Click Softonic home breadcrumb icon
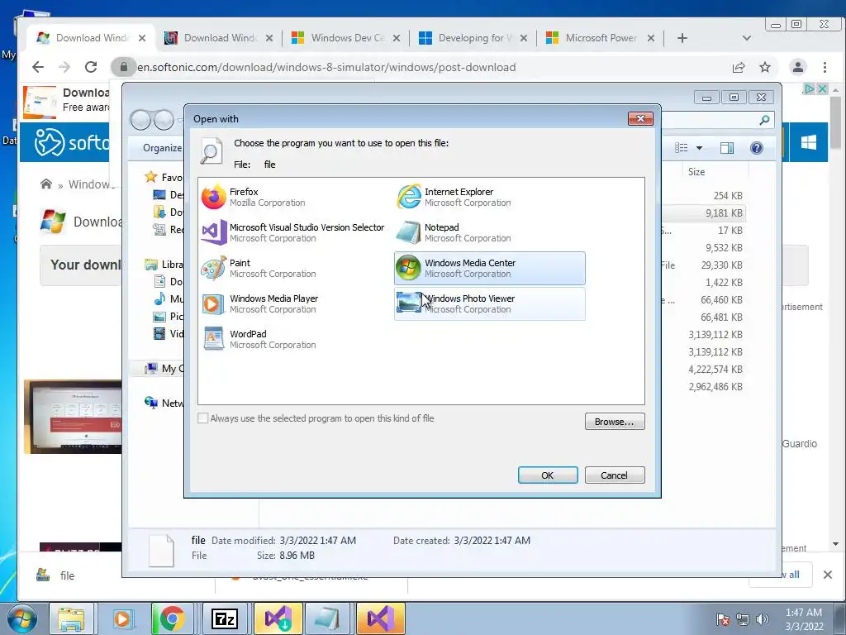This screenshot has width=846, height=635. 46,184
